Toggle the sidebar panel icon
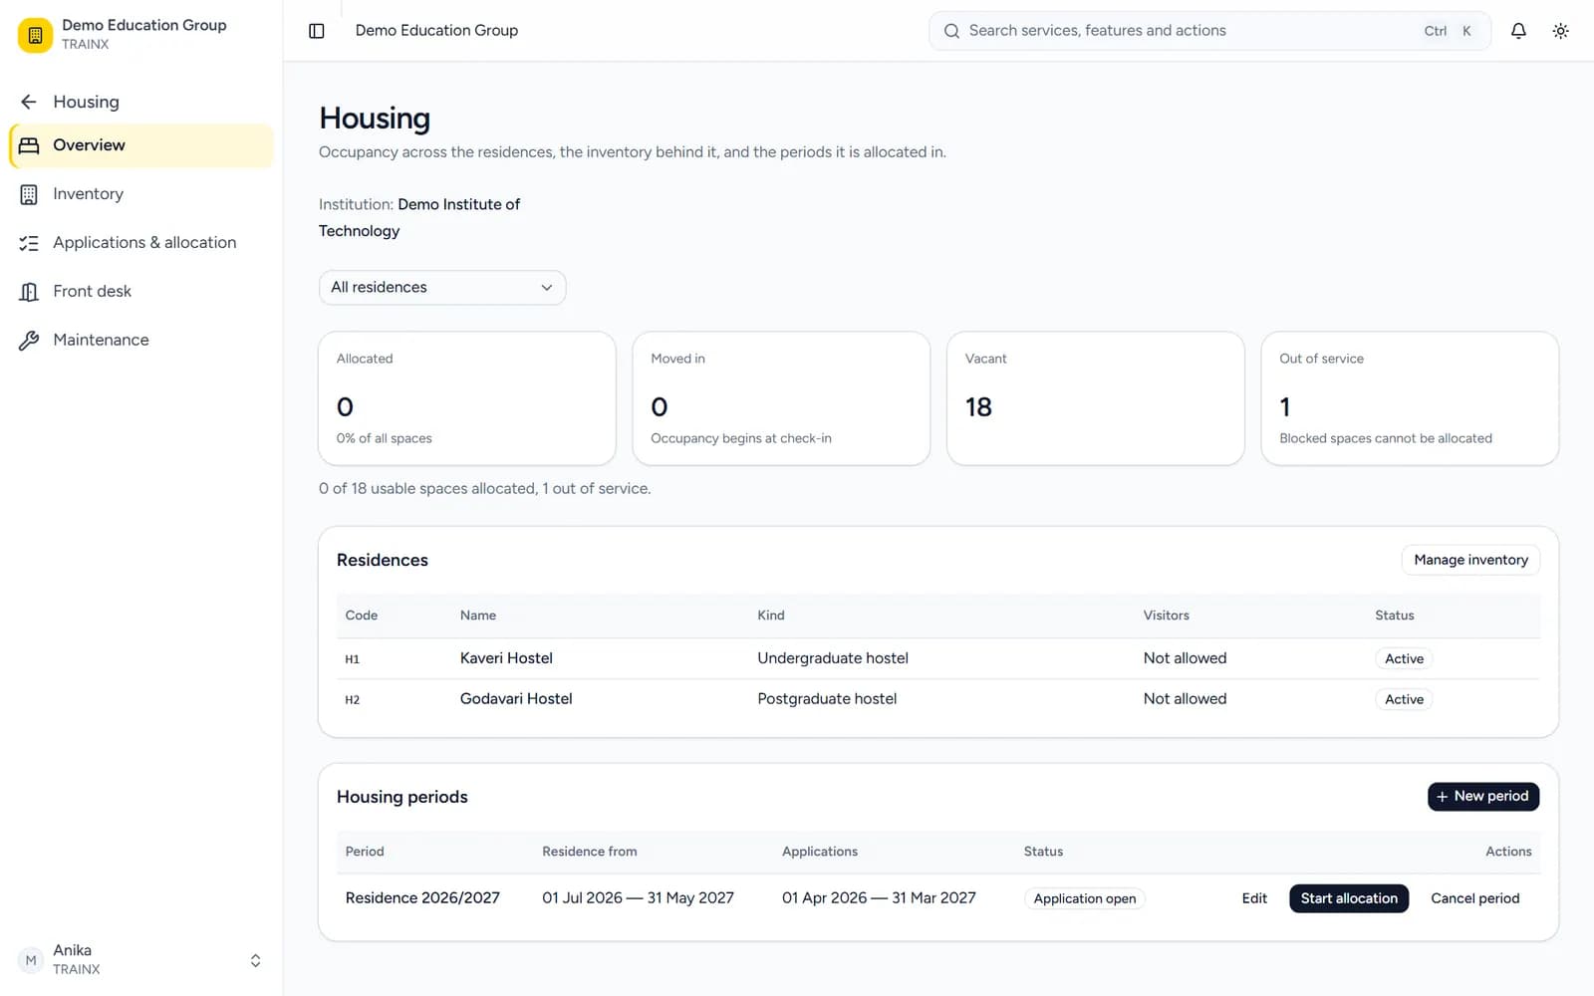The width and height of the screenshot is (1594, 996). point(317,31)
